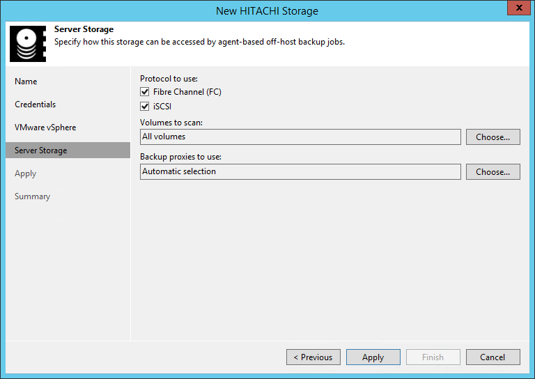Toggle the iSCSI protocol checkbox
This screenshot has height=379, width=535.
(145, 107)
